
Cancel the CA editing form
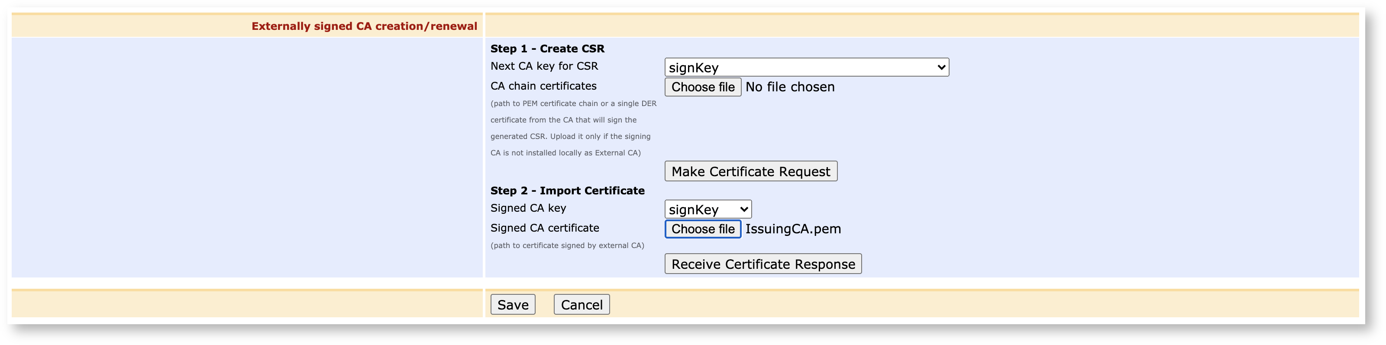[581, 305]
